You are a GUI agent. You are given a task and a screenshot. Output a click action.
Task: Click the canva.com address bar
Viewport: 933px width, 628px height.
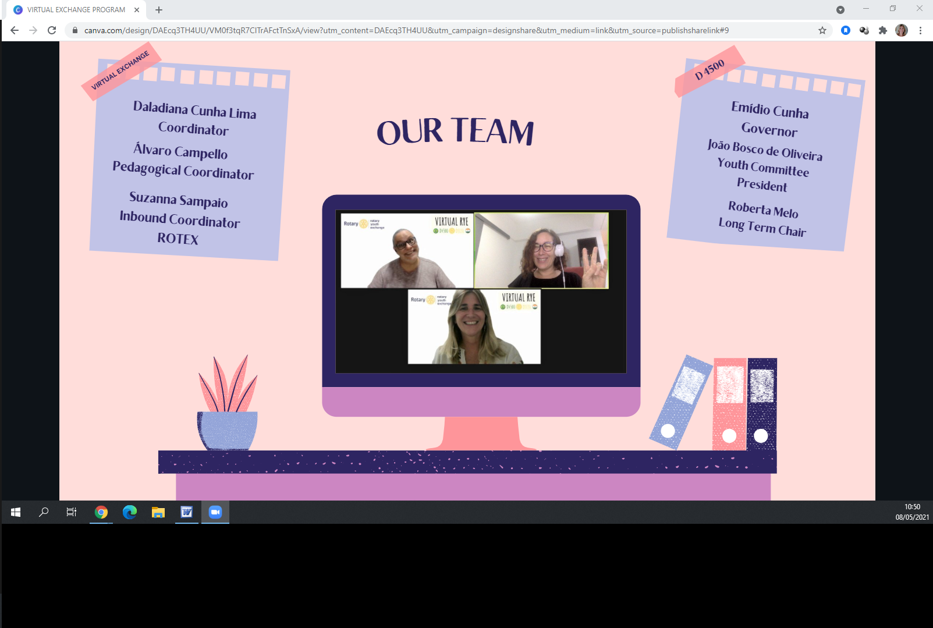click(x=407, y=30)
